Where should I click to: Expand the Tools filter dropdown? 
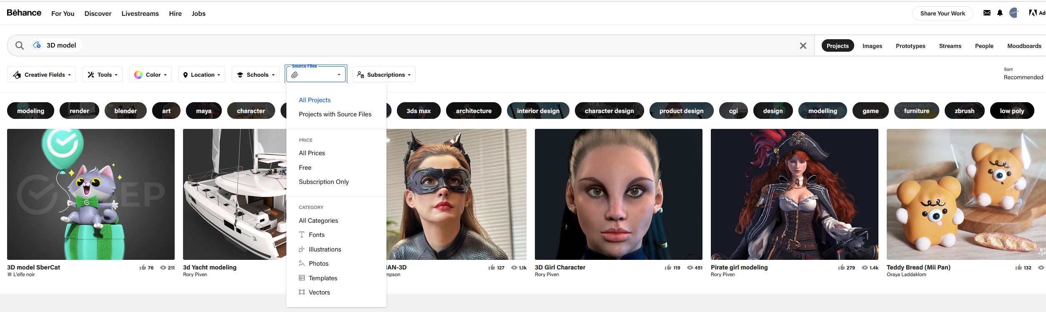(x=103, y=75)
